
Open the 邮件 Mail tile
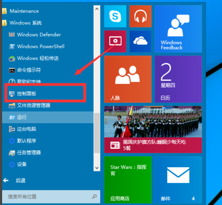click(x=178, y=180)
